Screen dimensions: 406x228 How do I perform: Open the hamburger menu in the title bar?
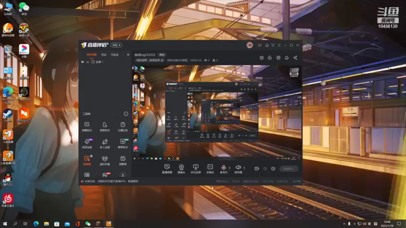pyautogui.click(x=279, y=45)
